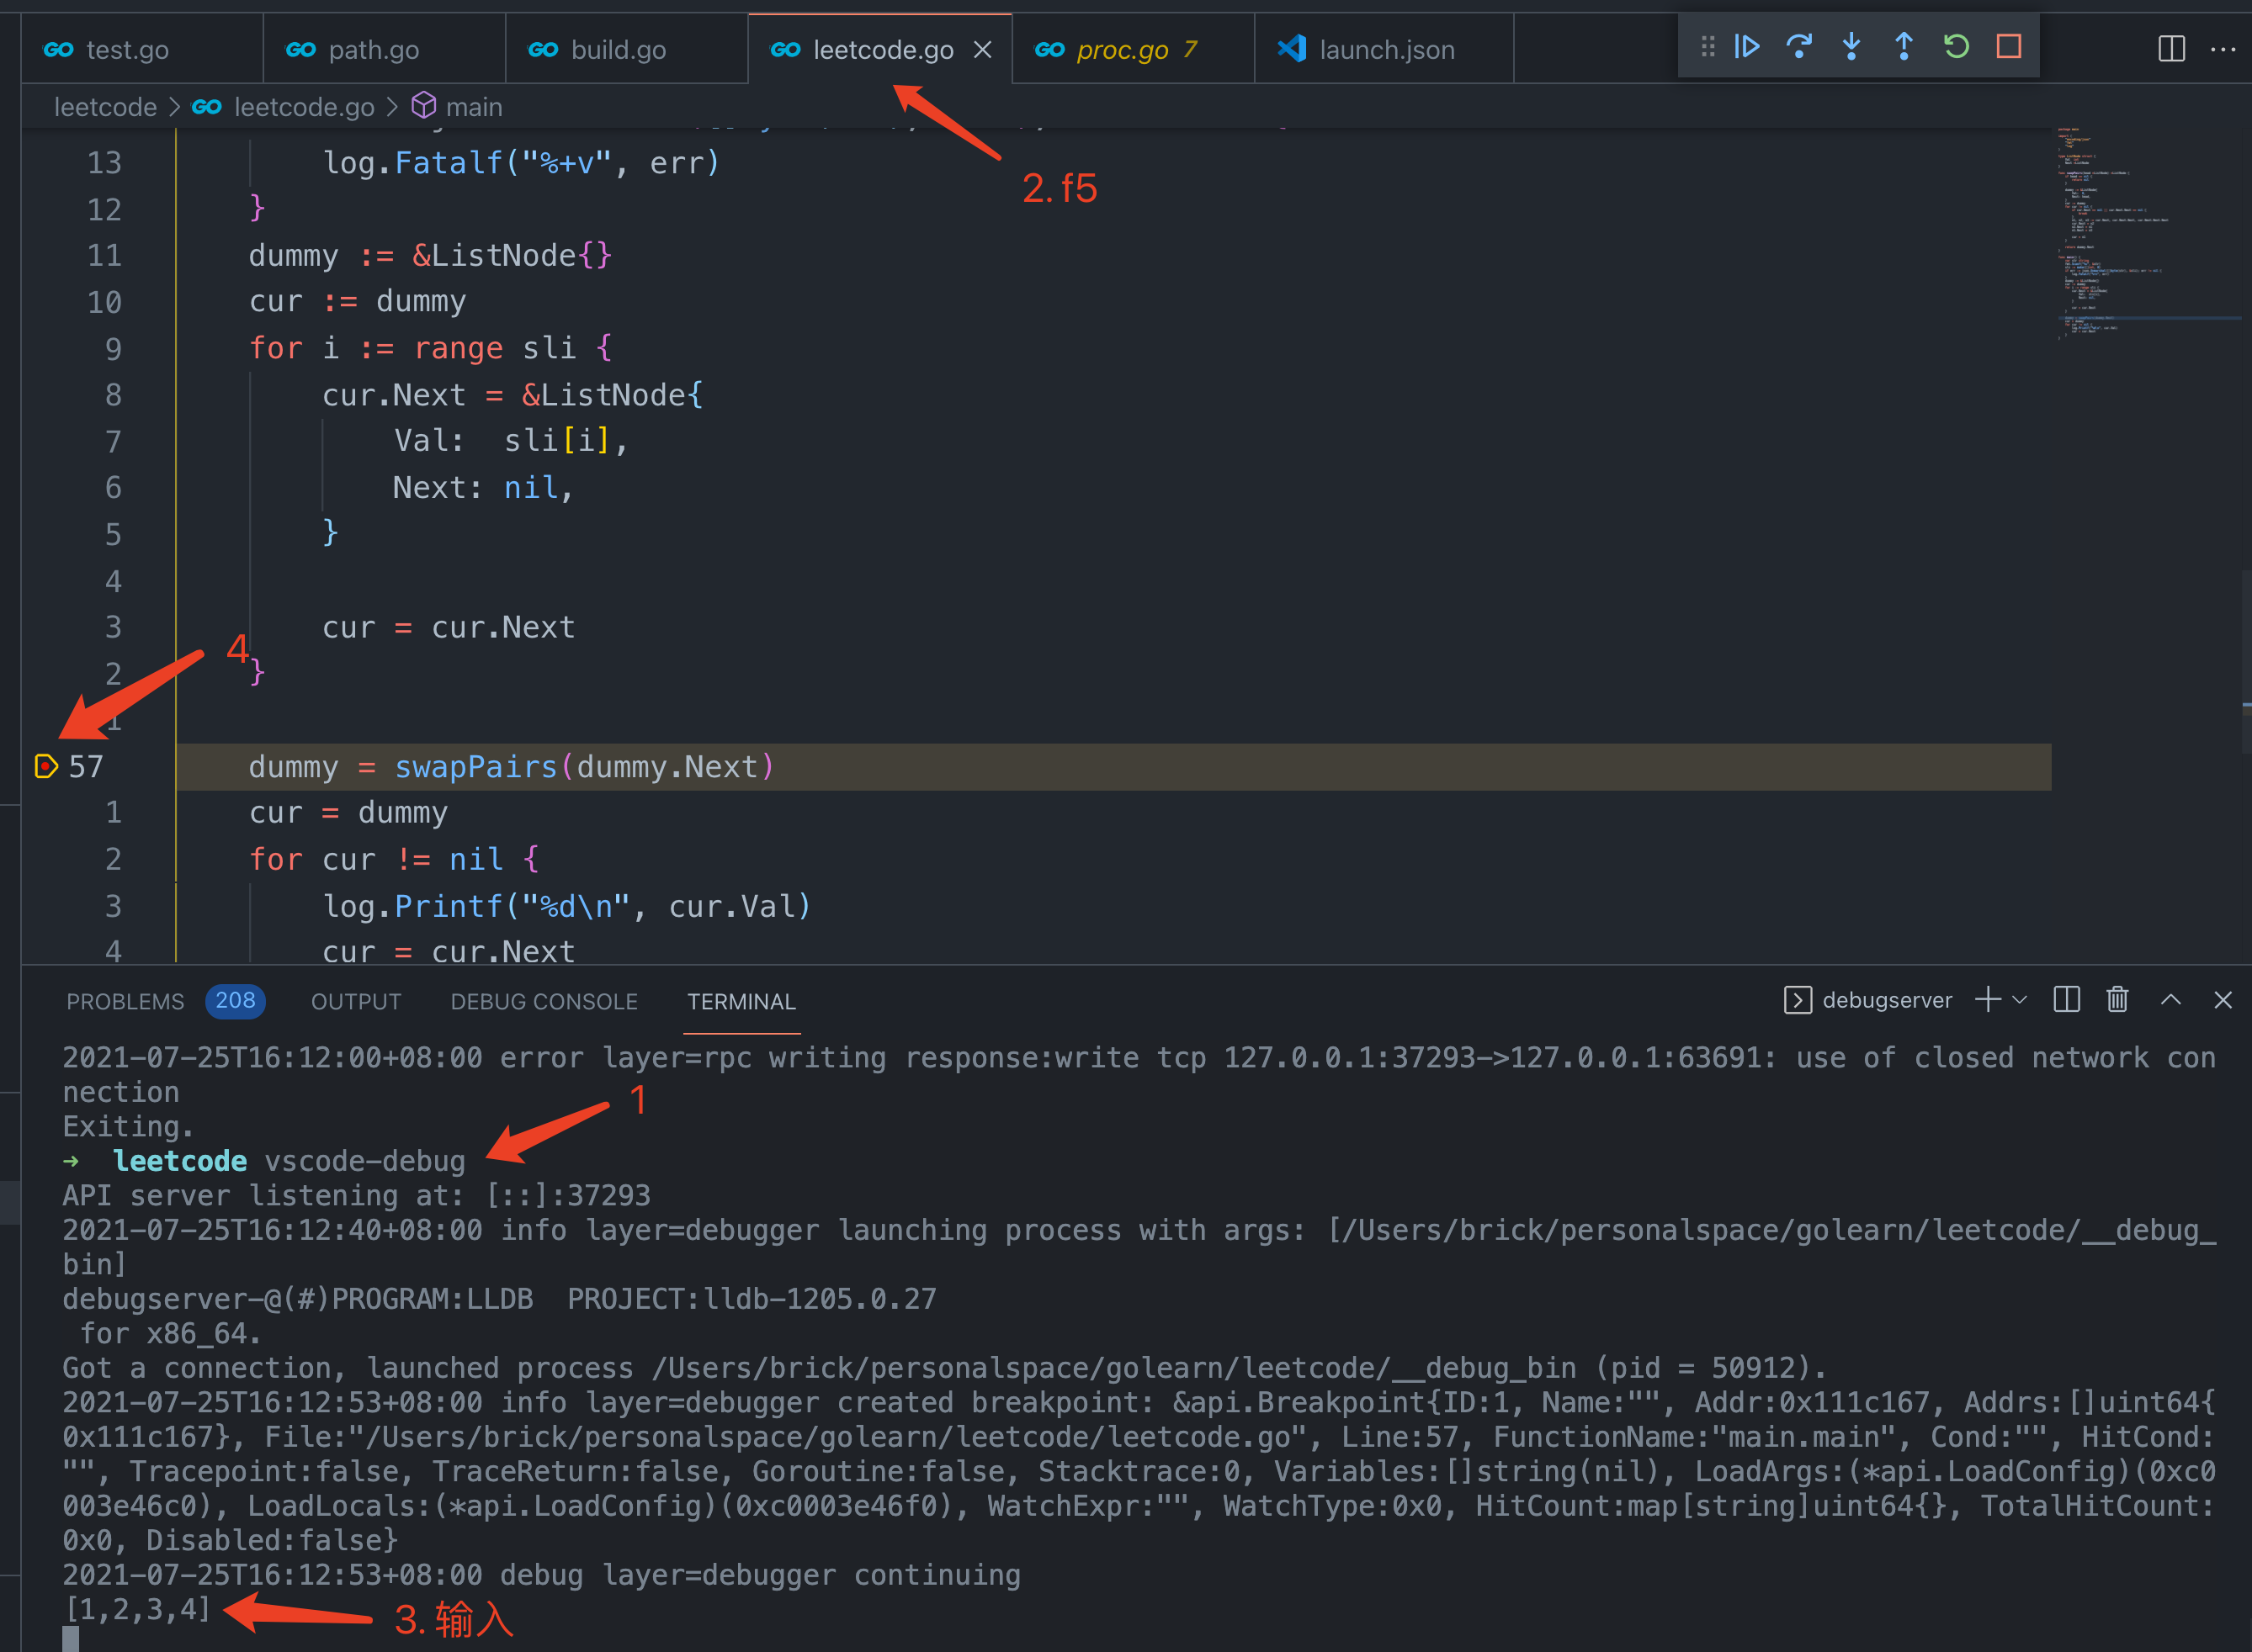
Task: Select the TERMINAL panel tab
Action: 741,1001
